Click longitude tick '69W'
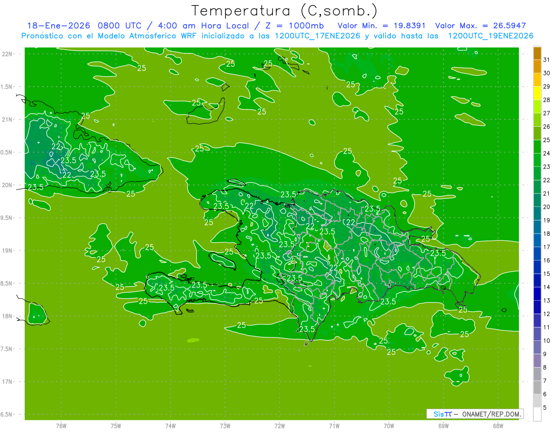 pos(443,425)
